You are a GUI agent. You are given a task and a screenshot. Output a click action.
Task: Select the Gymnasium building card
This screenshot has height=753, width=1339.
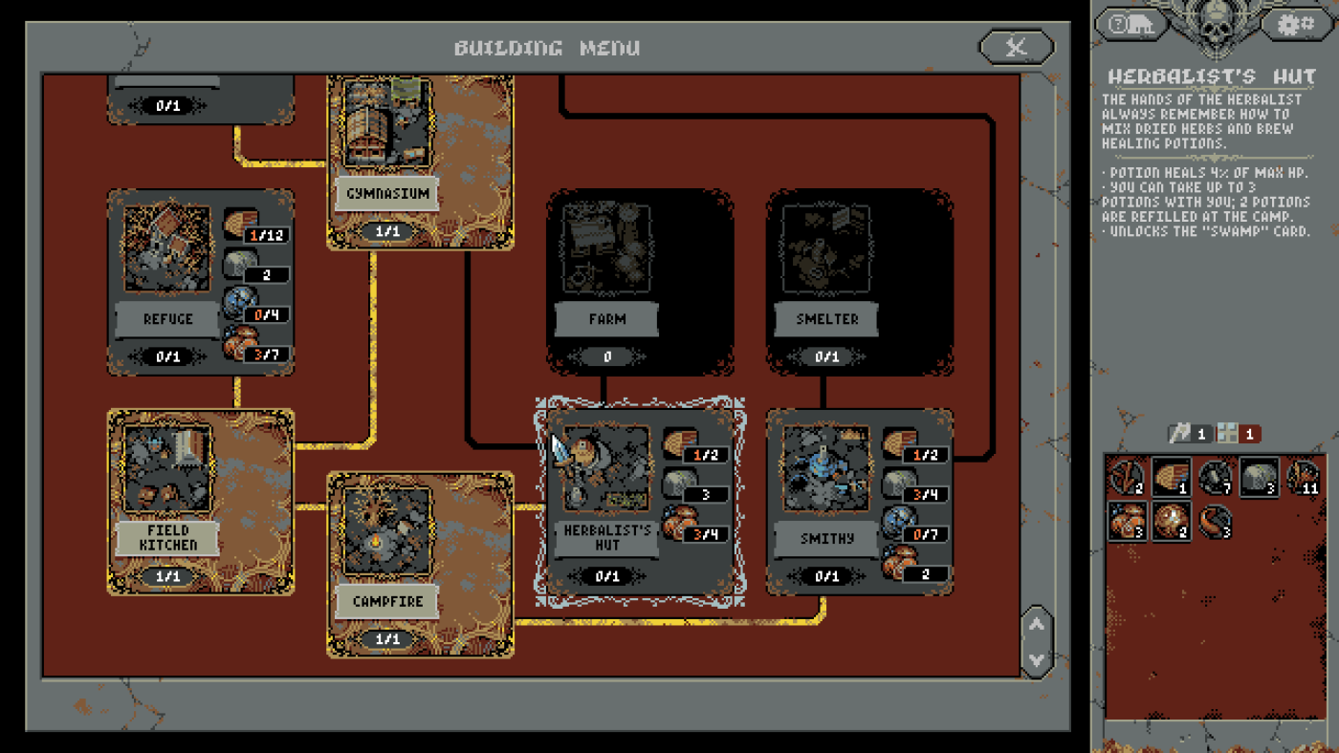coord(420,161)
